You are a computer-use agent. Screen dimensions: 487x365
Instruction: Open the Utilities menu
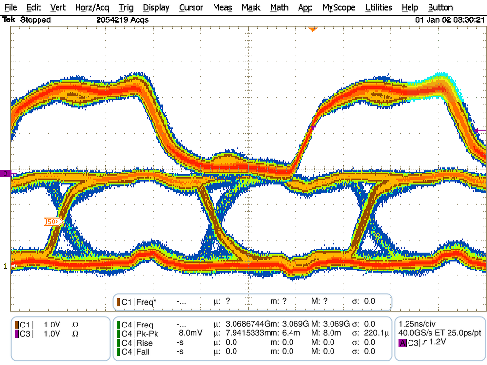coord(378,7)
